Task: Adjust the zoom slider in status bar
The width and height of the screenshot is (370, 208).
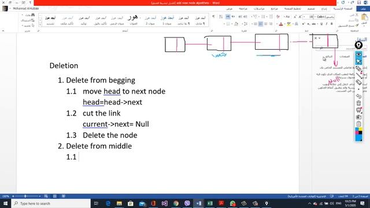Action: [x=25, y=196]
